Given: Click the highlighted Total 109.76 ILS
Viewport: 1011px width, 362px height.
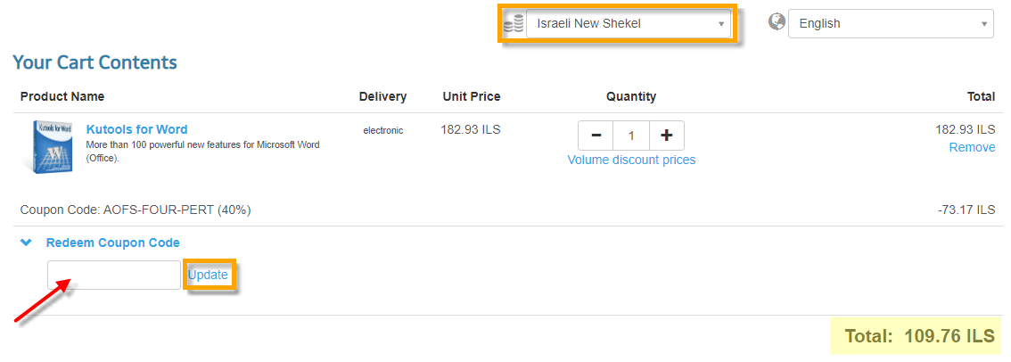Looking at the screenshot, I should coord(919,336).
